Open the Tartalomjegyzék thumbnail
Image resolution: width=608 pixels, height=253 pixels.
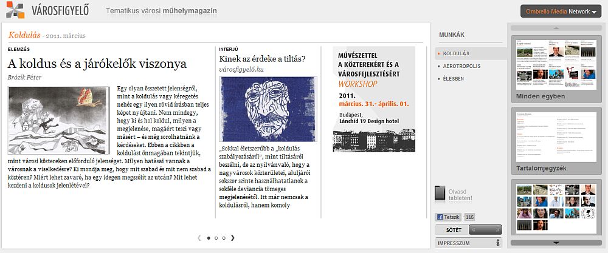point(556,141)
